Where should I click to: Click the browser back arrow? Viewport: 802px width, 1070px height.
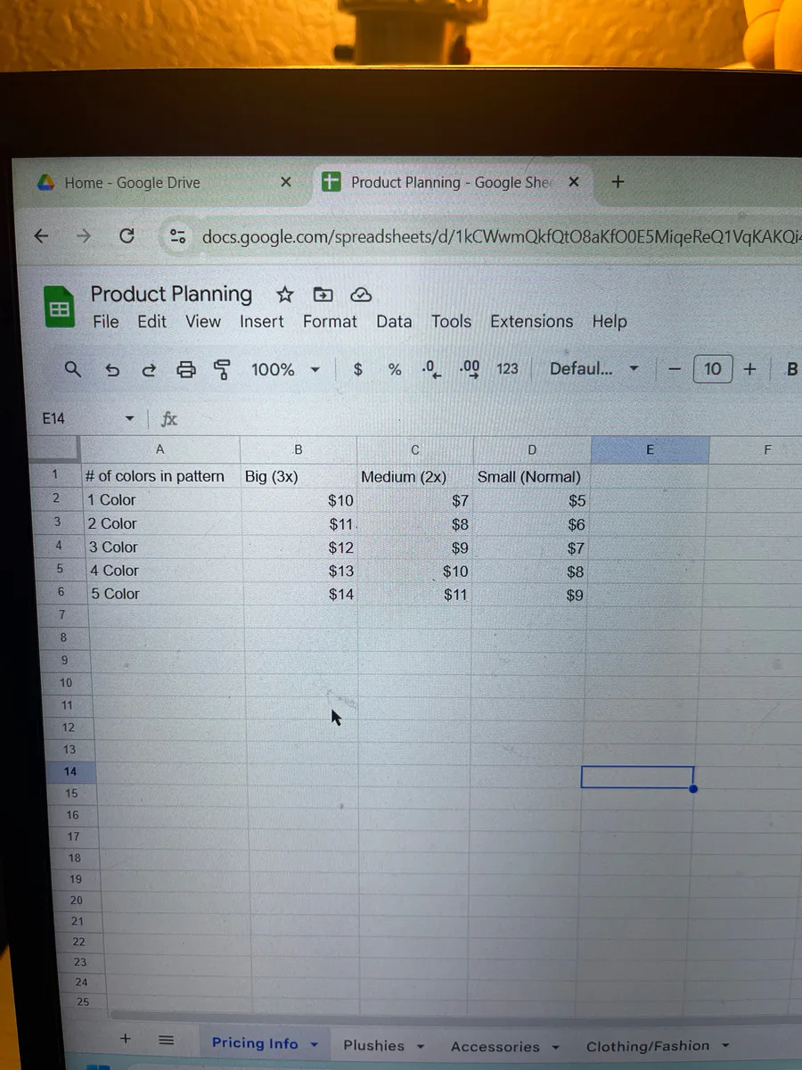41,236
